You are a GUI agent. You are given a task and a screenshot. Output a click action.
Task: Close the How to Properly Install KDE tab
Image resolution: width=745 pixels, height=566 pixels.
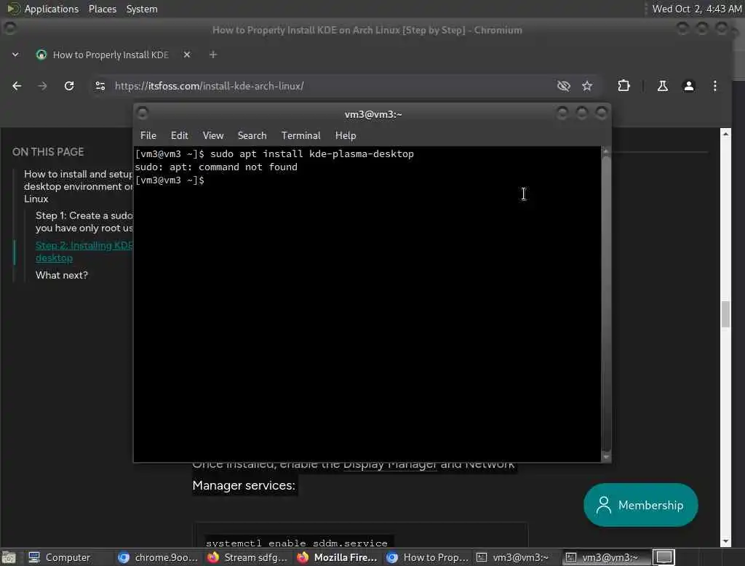pyautogui.click(x=187, y=55)
